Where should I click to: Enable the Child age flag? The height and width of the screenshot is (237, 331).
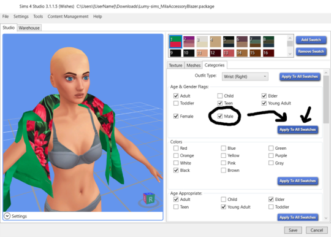pos(220,96)
